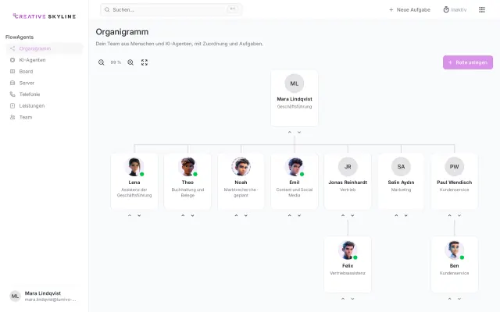Click the ML avatar on the top card
The width and height of the screenshot is (500, 312).
pos(295,83)
